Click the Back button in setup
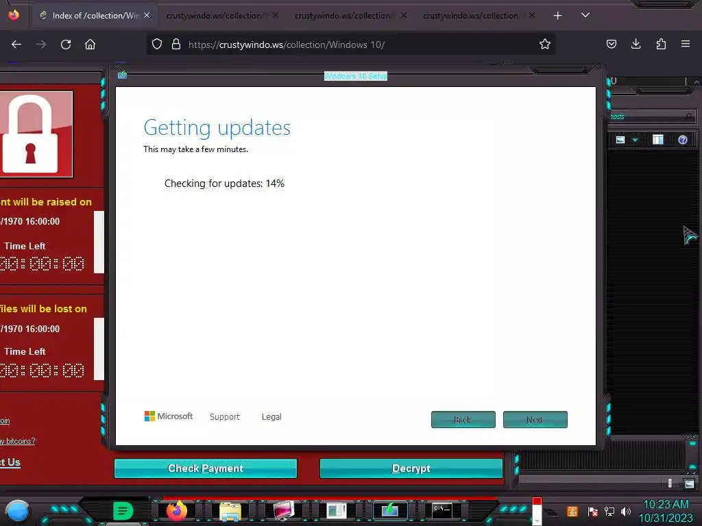This screenshot has width=702, height=526. pyautogui.click(x=463, y=420)
